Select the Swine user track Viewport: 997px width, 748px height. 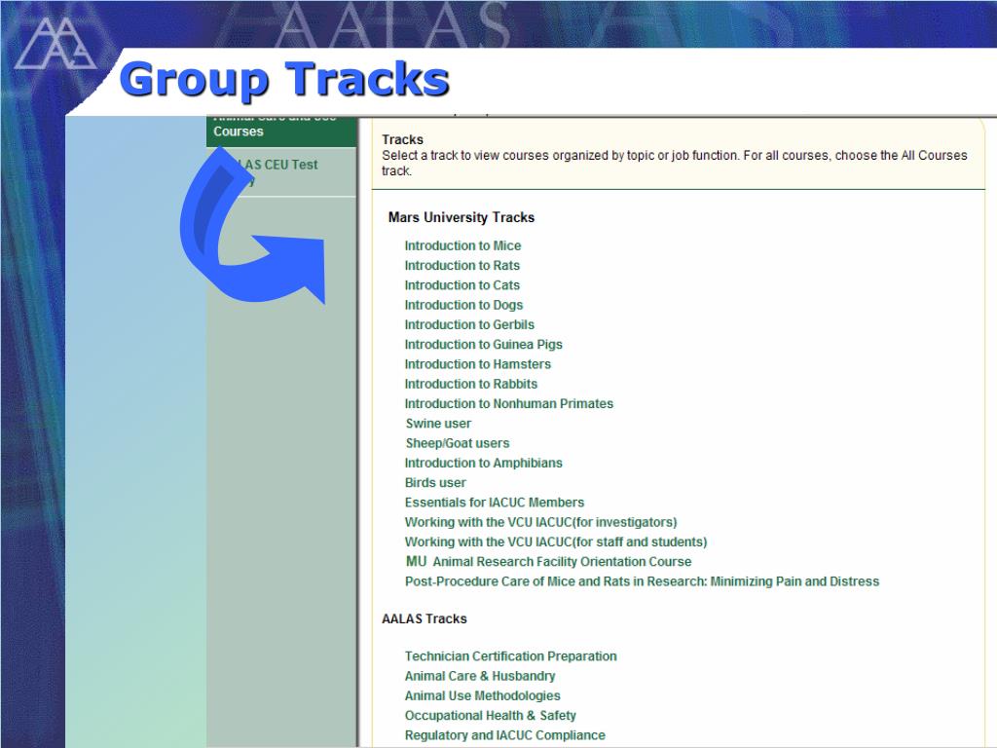pos(438,423)
